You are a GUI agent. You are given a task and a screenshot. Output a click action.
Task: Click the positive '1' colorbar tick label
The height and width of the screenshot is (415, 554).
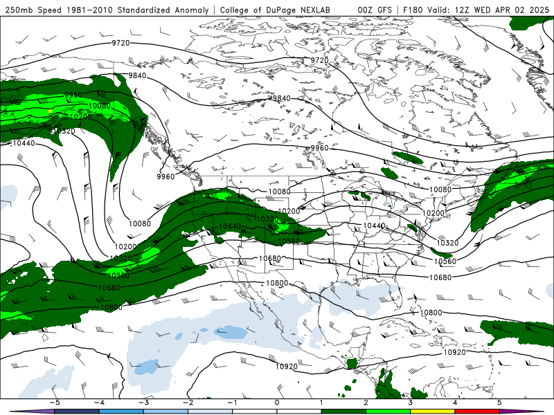pos(321,403)
